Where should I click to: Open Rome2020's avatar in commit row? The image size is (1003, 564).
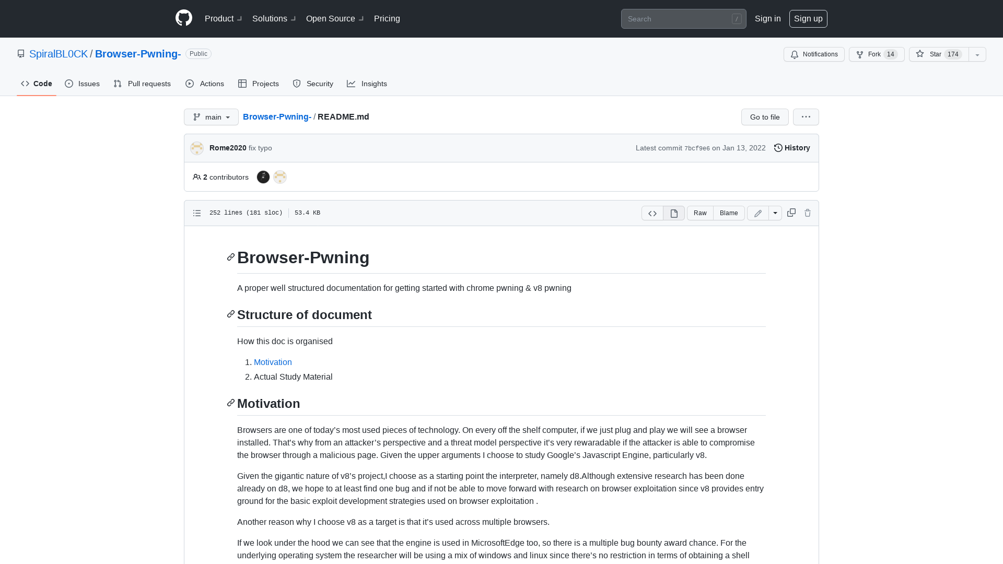tap(197, 148)
